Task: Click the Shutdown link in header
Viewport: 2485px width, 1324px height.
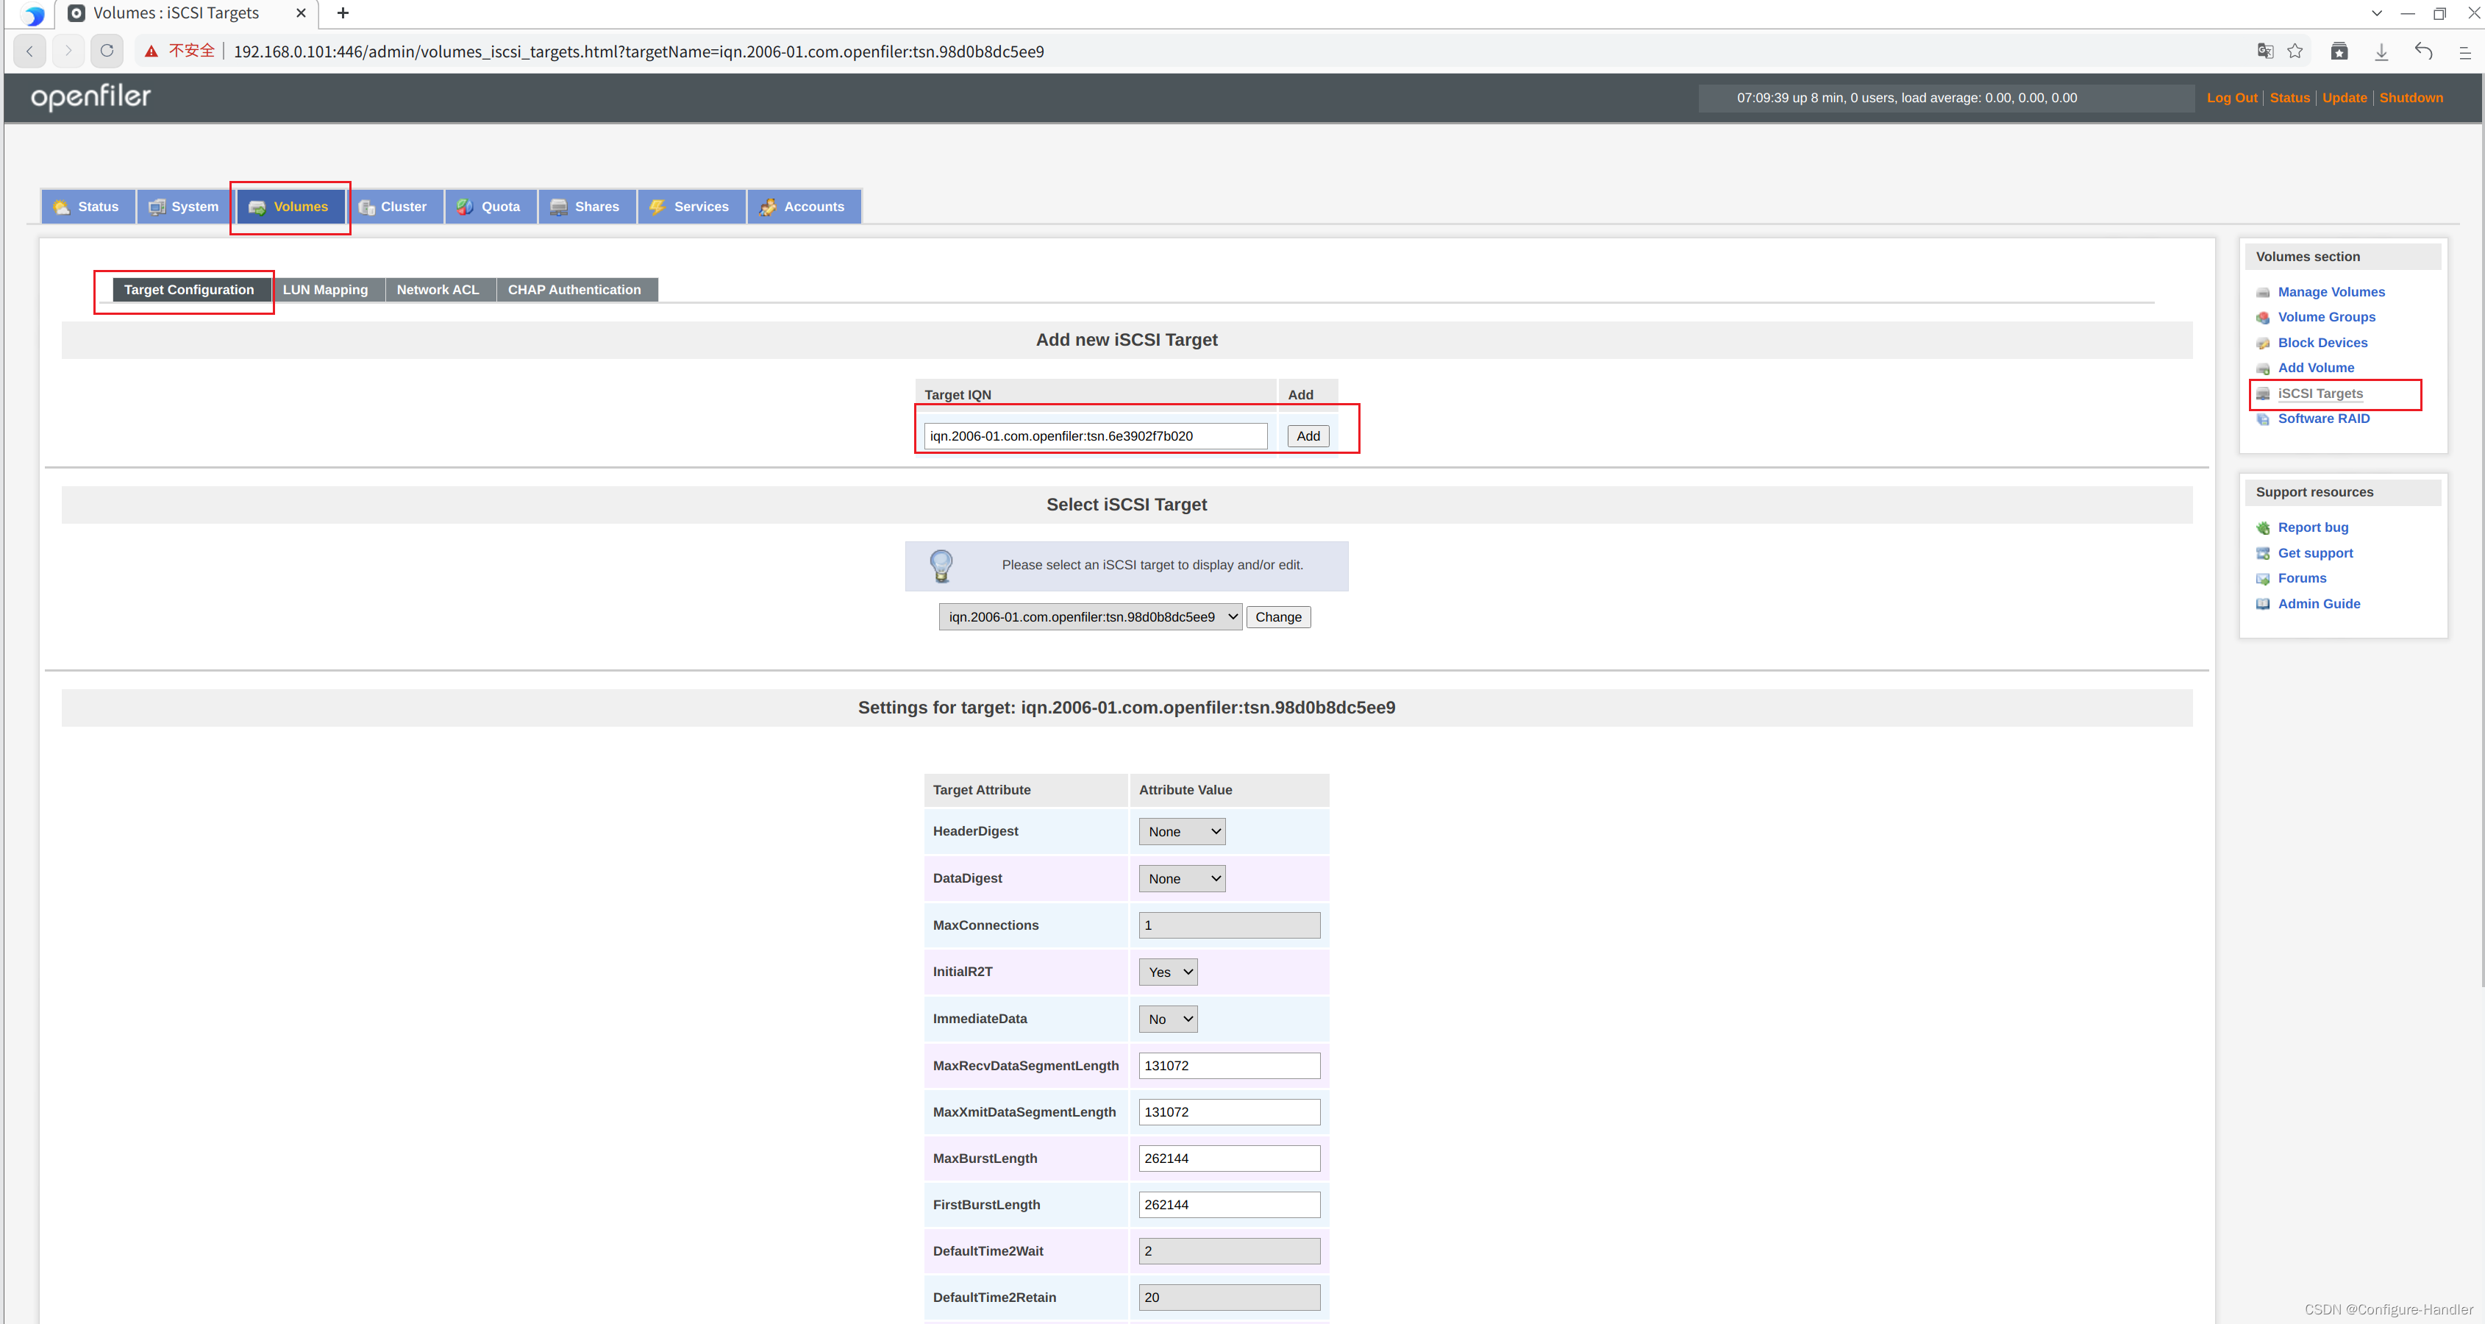Action: (2411, 98)
